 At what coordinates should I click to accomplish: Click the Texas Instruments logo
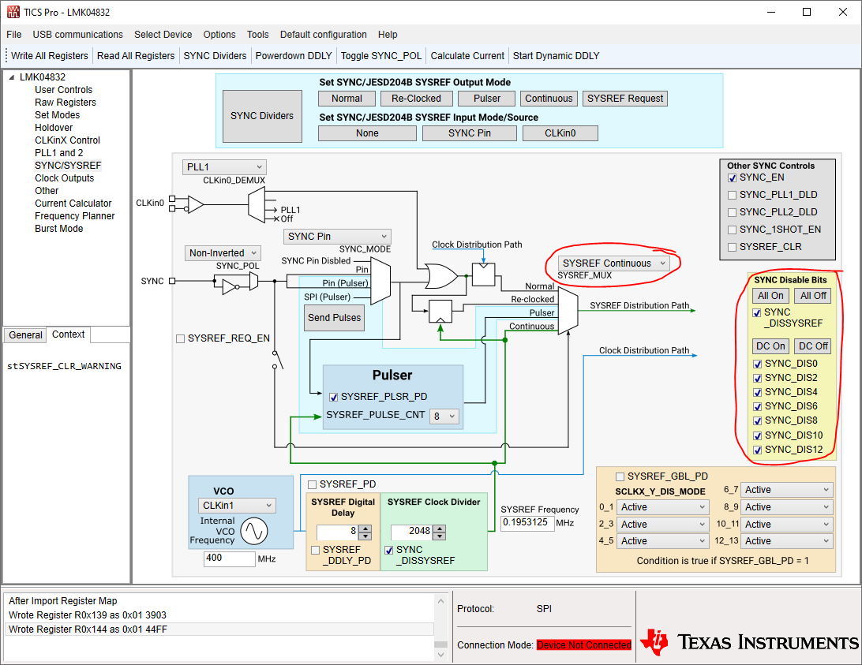[x=749, y=642]
